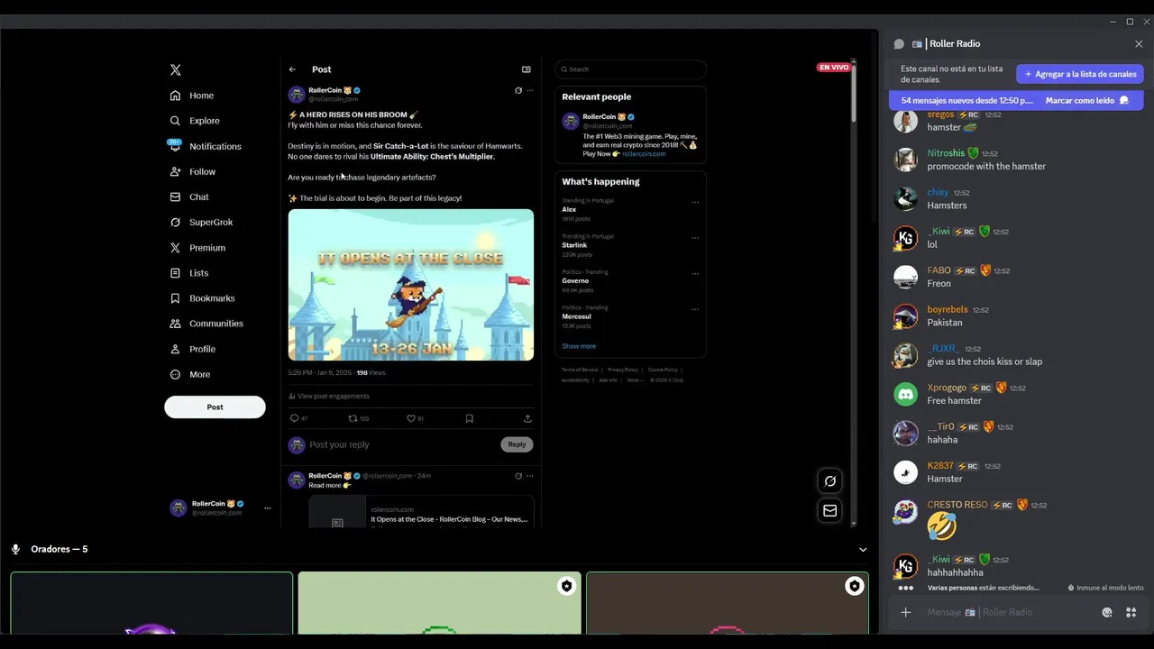Open three-dot menu for Mercosul trend
The height and width of the screenshot is (649, 1154).
[695, 309]
